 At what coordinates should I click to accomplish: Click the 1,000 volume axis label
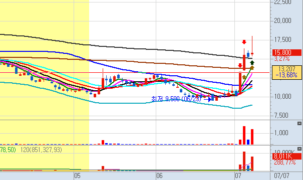tap(281, 133)
